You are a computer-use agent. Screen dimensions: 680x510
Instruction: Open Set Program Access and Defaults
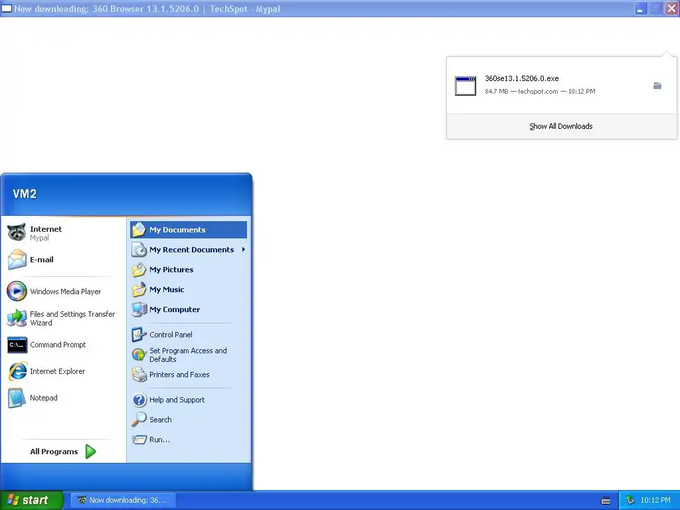[189, 355]
